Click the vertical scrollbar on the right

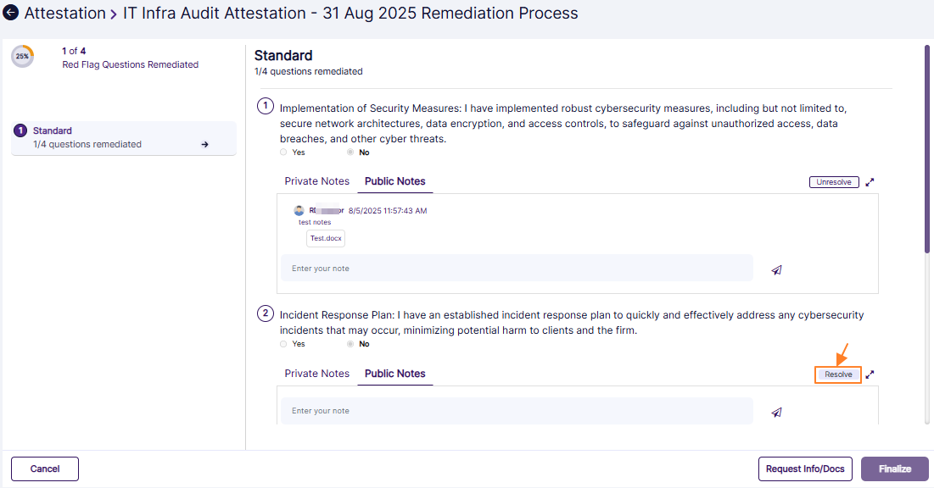coord(927,148)
